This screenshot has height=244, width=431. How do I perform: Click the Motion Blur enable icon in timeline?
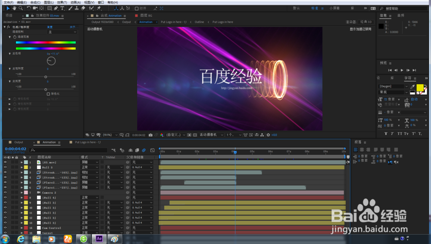pos(144,150)
